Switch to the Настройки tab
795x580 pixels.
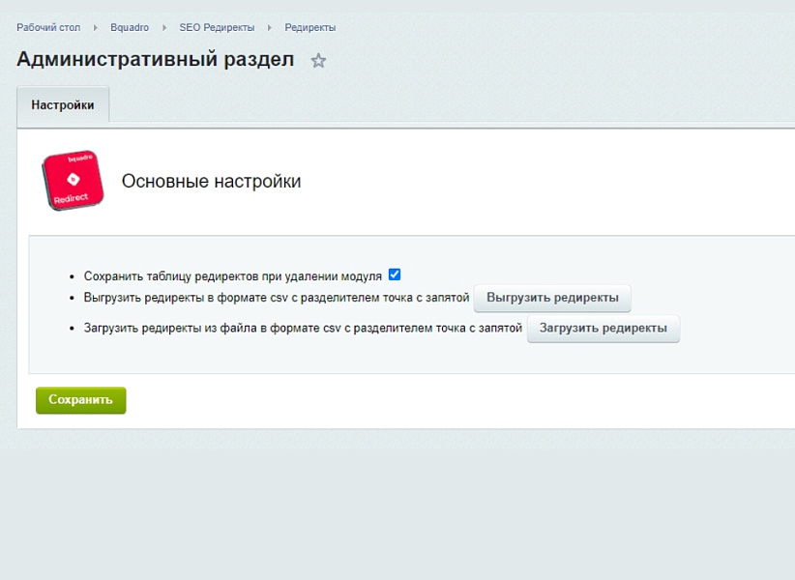tap(62, 106)
